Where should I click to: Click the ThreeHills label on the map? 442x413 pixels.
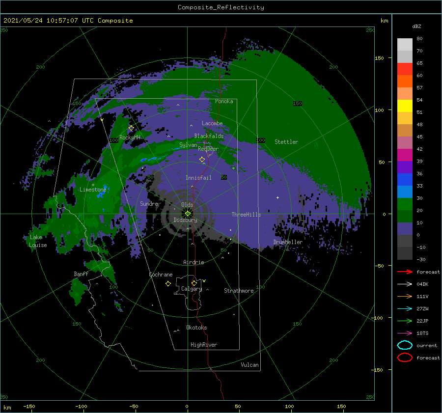pos(247,215)
